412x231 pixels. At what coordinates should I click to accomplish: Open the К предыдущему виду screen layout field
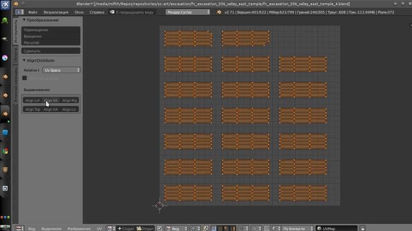click(x=132, y=12)
